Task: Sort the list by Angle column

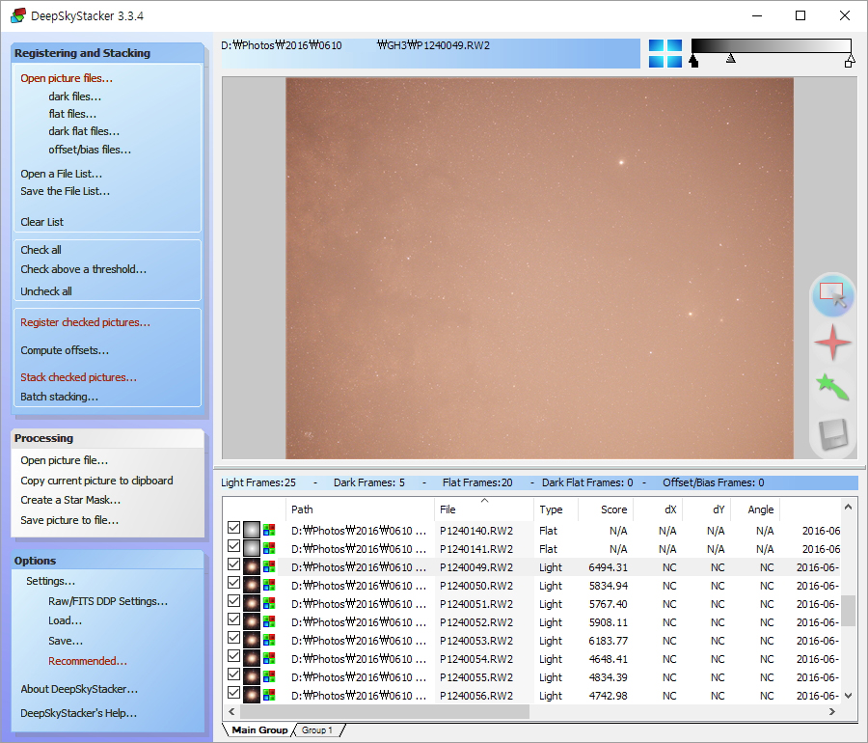Action: click(x=755, y=509)
